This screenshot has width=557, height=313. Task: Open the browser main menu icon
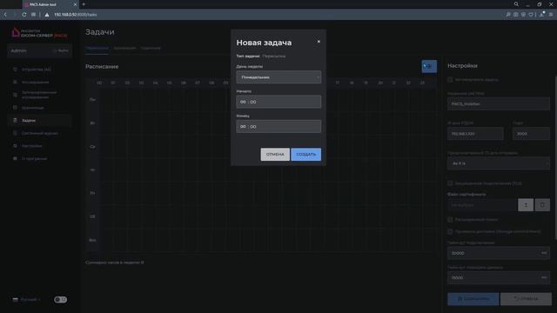click(x=551, y=15)
